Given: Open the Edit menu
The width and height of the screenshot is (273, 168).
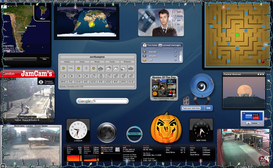Looking at the screenshot, I should coord(31,1).
